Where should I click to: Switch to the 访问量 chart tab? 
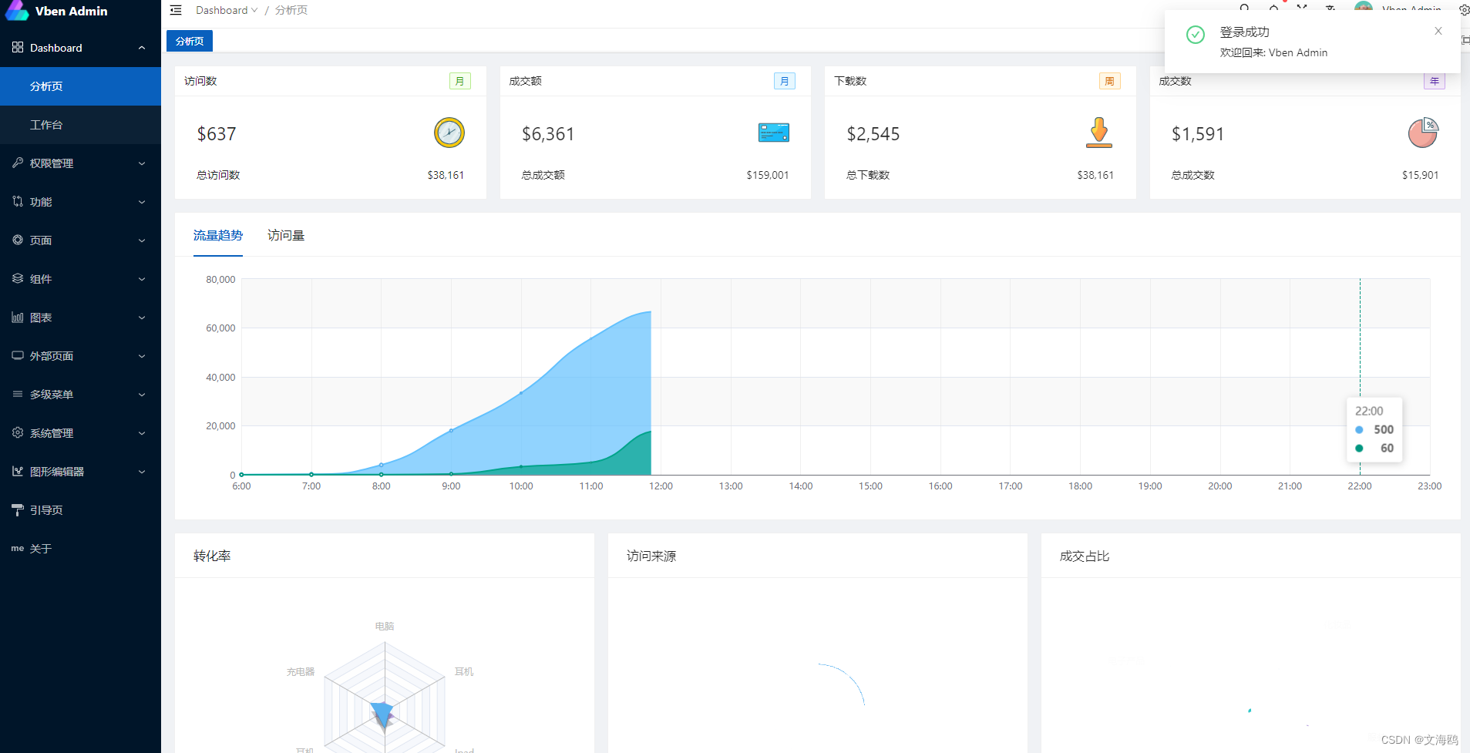[x=286, y=235]
